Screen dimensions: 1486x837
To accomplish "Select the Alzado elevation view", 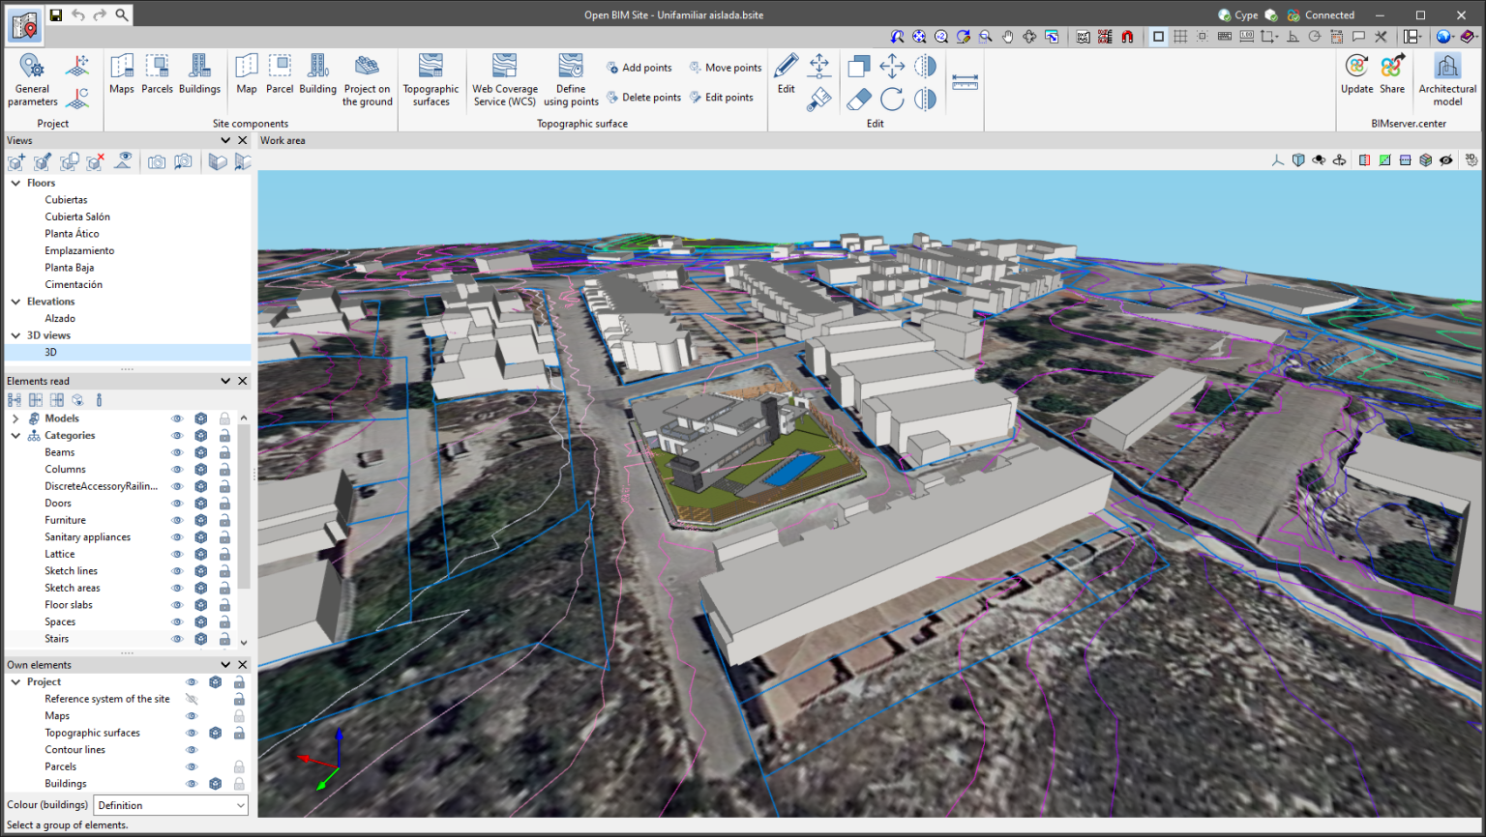I will tap(59, 318).
